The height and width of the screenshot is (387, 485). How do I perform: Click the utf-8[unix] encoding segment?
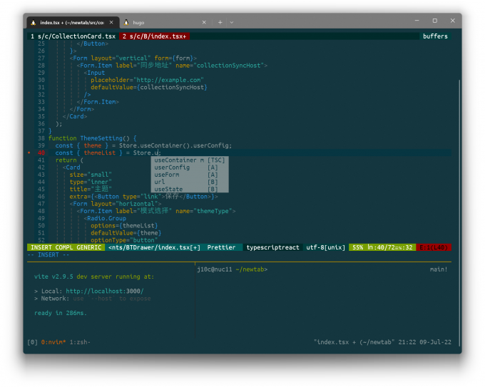(x=325, y=247)
